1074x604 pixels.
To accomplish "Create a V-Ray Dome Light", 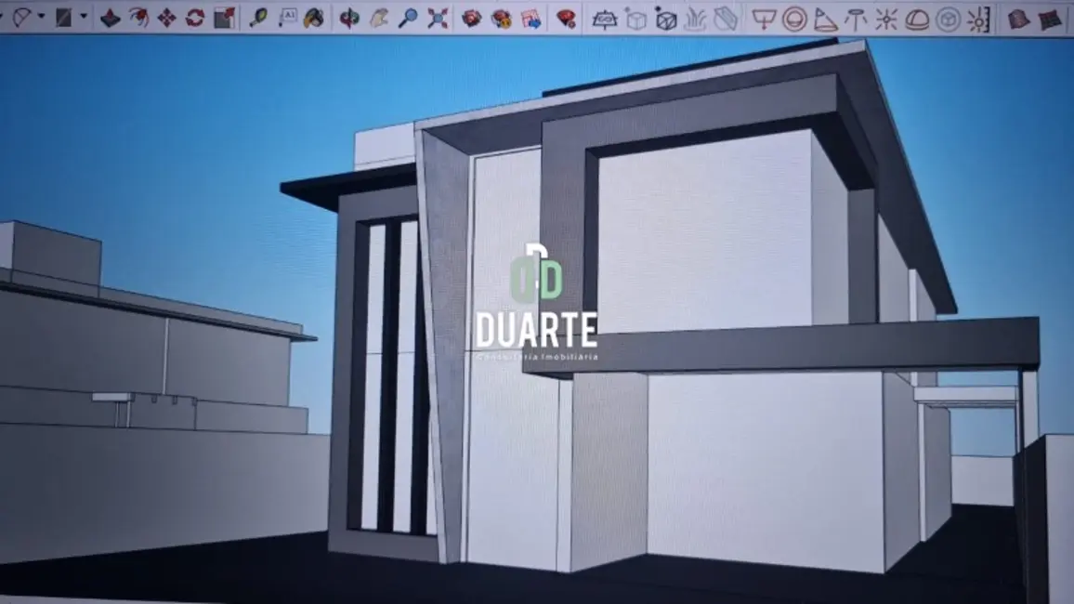I will pyautogui.click(x=917, y=19).
